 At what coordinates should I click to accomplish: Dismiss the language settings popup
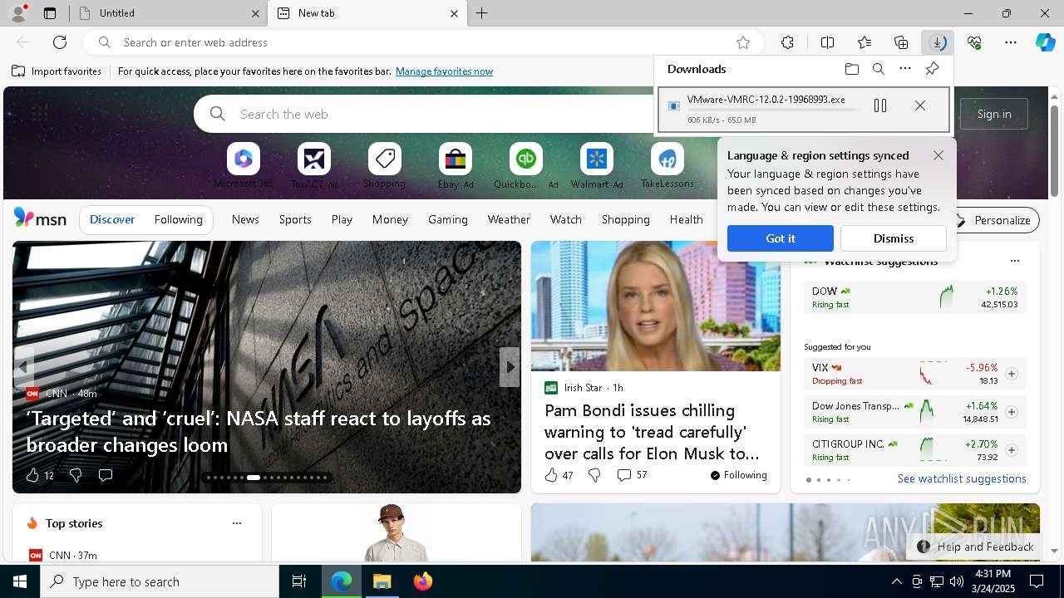click(x=894, y=238)
